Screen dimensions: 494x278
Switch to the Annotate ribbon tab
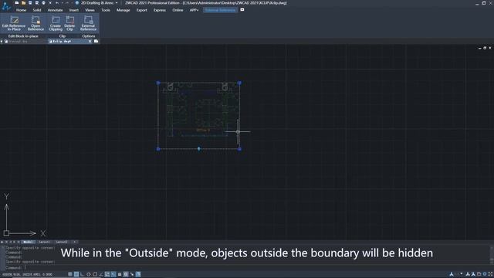click(55, 10)
